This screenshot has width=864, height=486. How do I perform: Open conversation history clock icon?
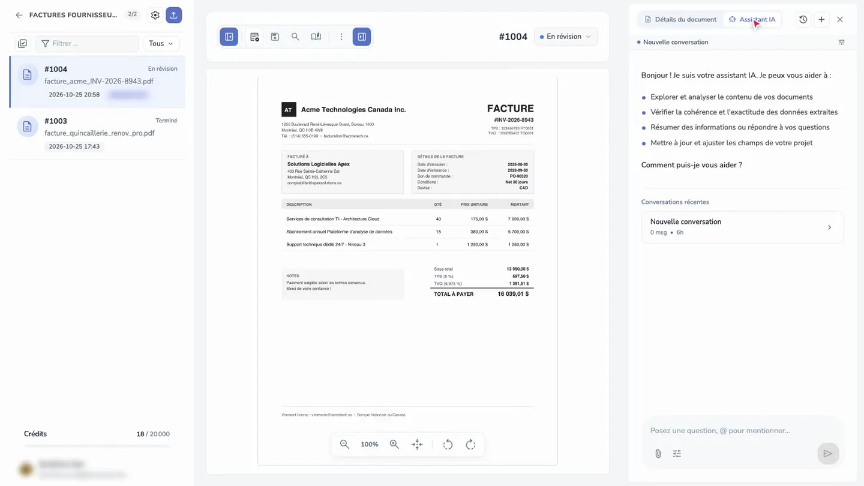[803, 19]
